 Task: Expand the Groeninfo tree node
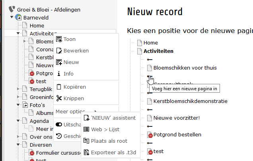(x=18, y=97)
